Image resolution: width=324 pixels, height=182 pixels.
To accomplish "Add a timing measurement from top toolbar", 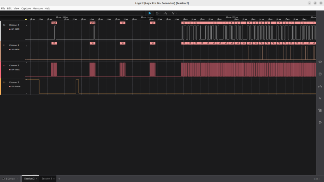I will coord(166,13).
